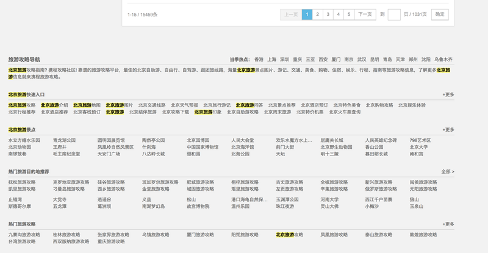Screen dimensions: 488x253
Task: Confirm page jump with 确定 button
Action: pyautogui.click(x=440, y=14)
